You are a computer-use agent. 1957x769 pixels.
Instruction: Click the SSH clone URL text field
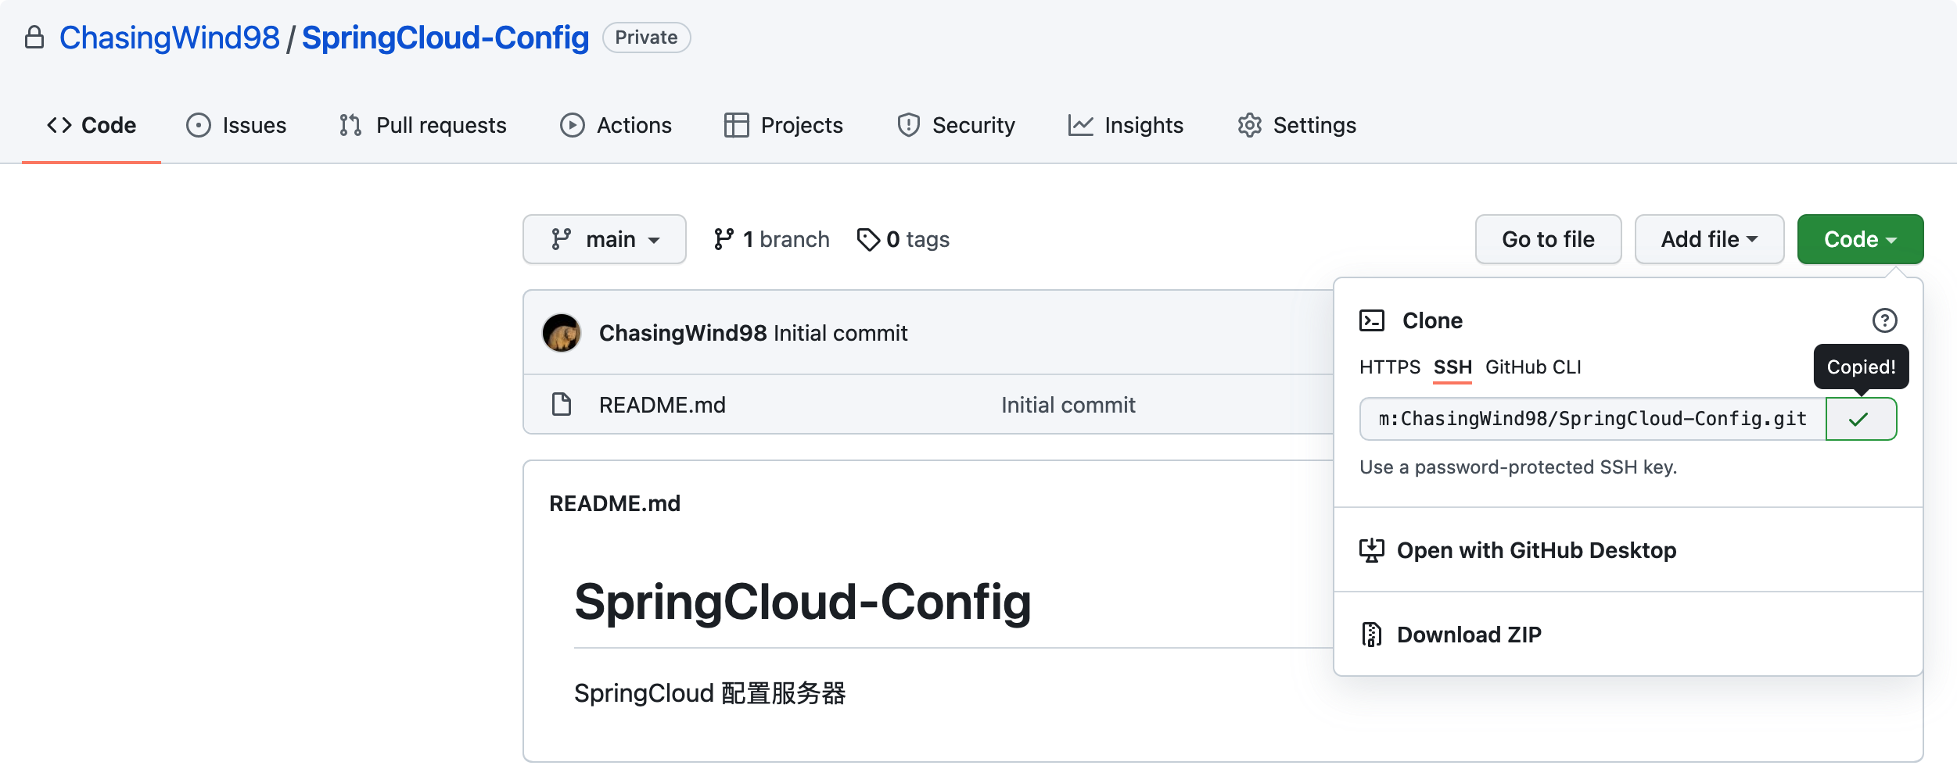pyautogui.click(x=1593, y=420)
